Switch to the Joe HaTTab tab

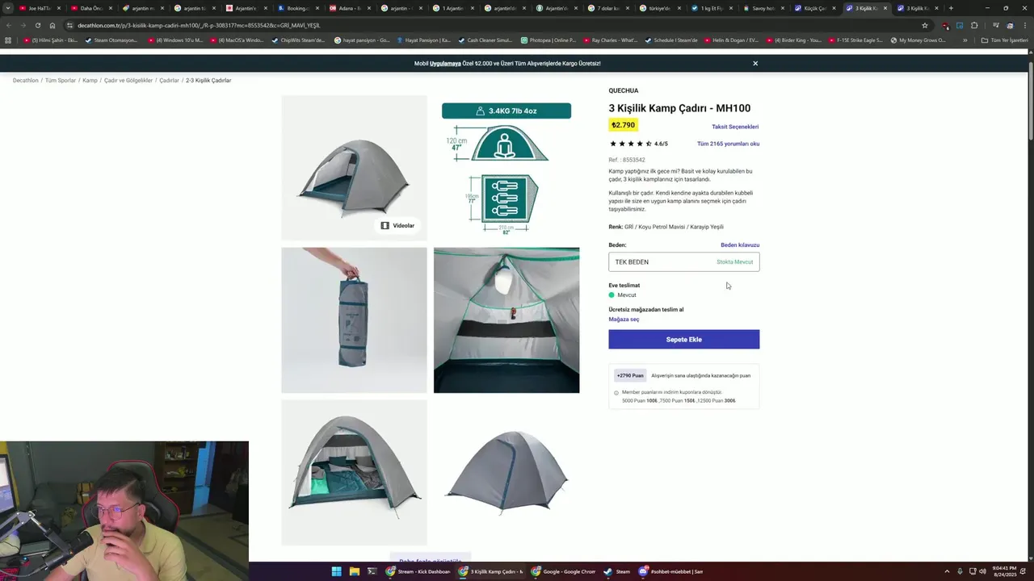point(39,8)
